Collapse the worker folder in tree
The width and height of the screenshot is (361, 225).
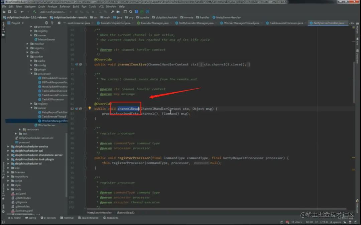click(x=28, y=57)
